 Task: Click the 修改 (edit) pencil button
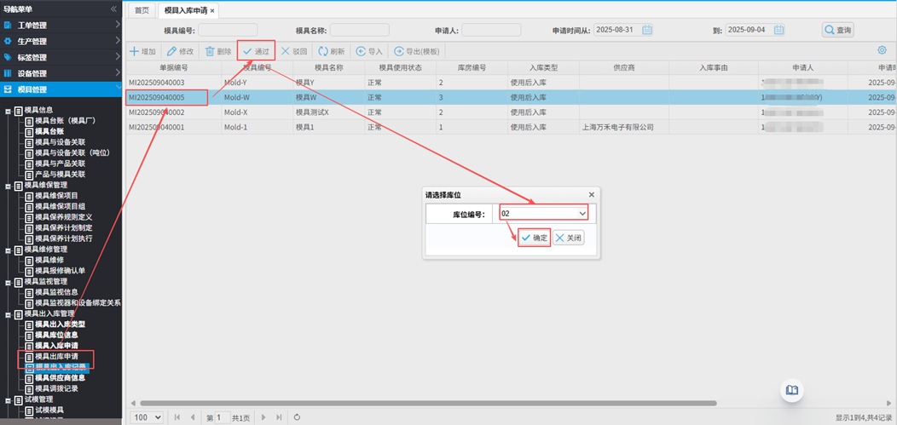[180, 52]
